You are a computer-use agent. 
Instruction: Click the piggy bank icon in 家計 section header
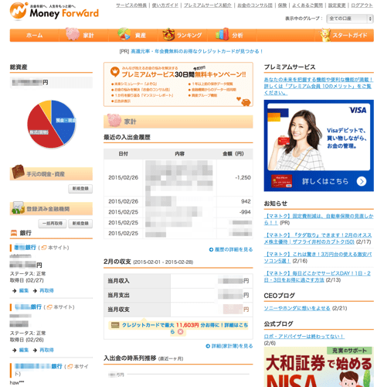click(114, 120)
